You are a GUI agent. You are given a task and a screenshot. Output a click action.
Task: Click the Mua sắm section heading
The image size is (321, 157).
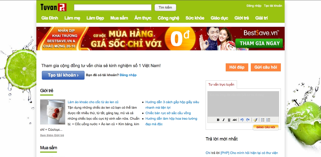pos(49,148)
